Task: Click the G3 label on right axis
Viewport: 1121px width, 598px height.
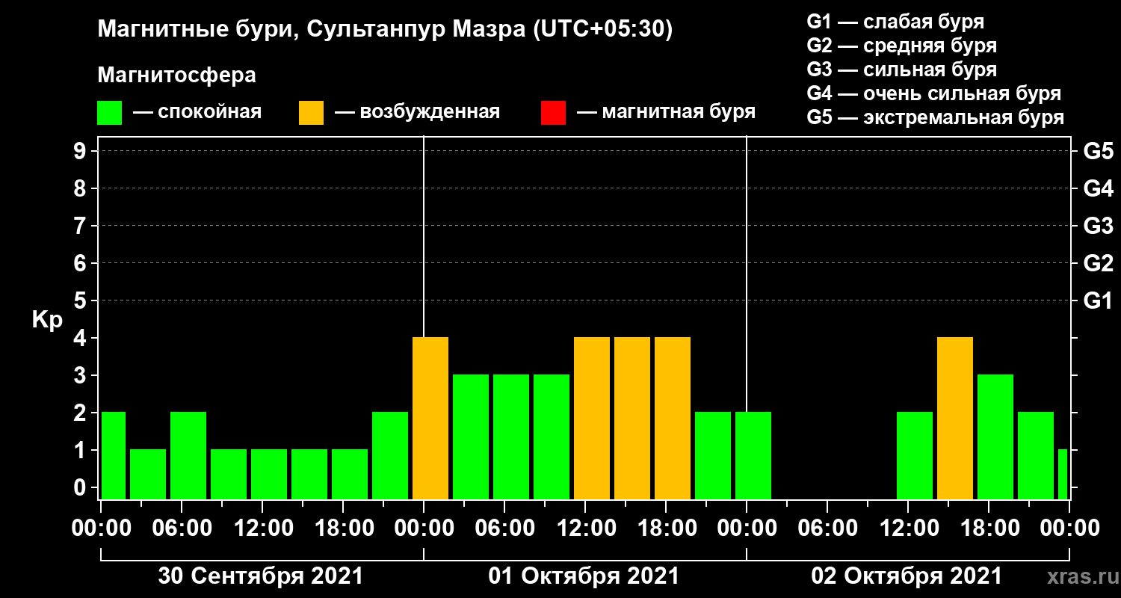Action: click(x=1098, y=226)
